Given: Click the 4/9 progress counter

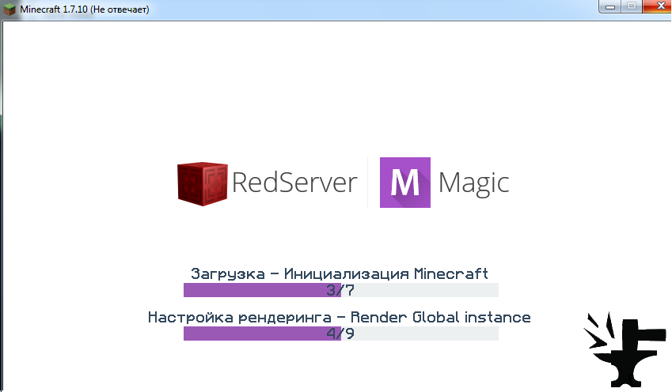Looking at the screenshot, I should (340, 334).
